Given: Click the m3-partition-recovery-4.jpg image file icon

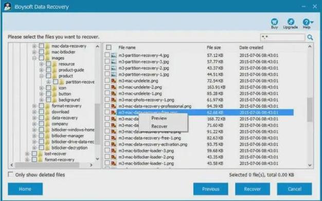Looking at the screenshot, I should [114, 55].
